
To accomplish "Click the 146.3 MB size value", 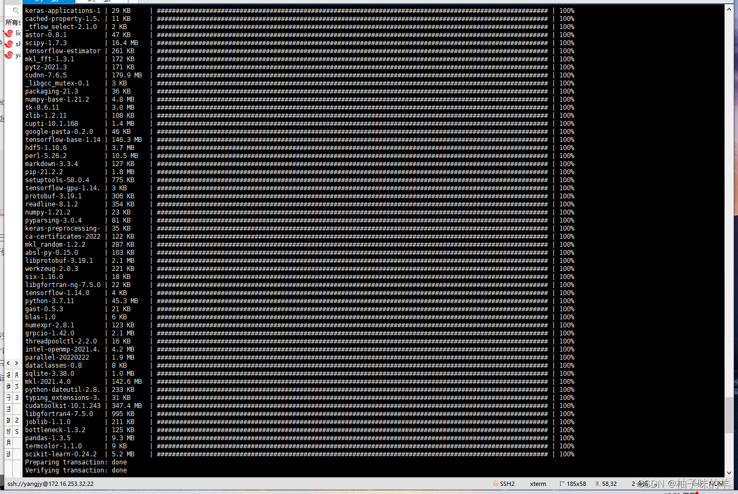I will click(127, 140).
